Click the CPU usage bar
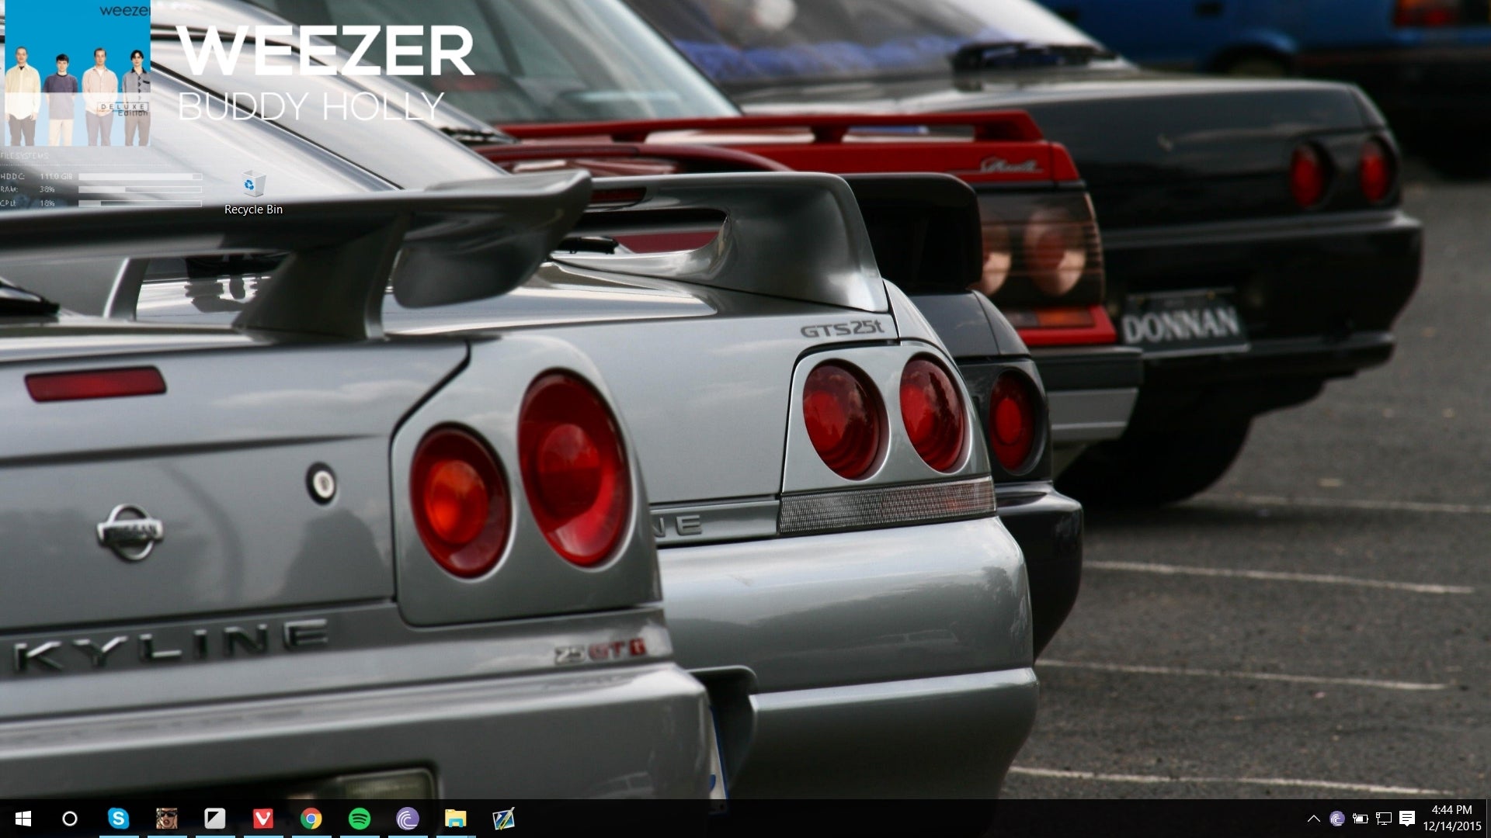 [x=140, y=203]
